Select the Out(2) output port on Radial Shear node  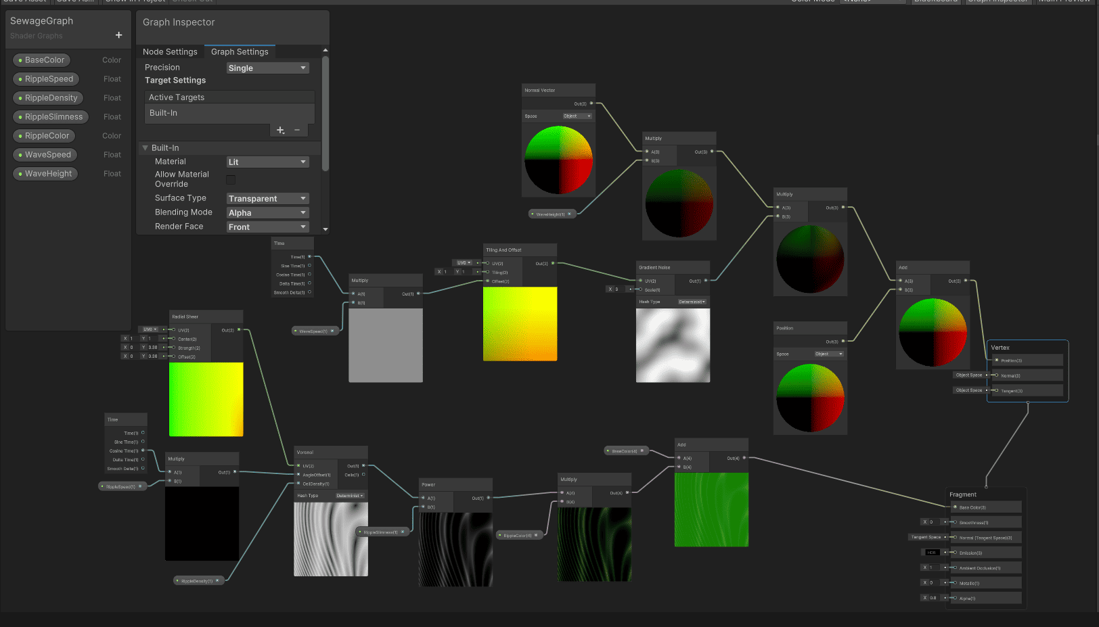pyautogui.click(x=240, y=329)
